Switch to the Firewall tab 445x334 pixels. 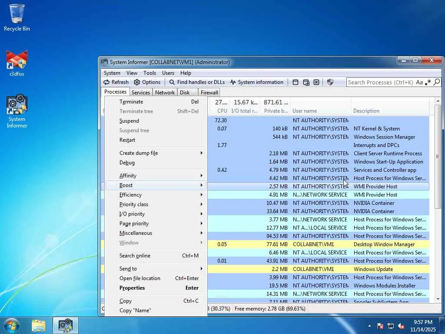[x=209, y=92]
